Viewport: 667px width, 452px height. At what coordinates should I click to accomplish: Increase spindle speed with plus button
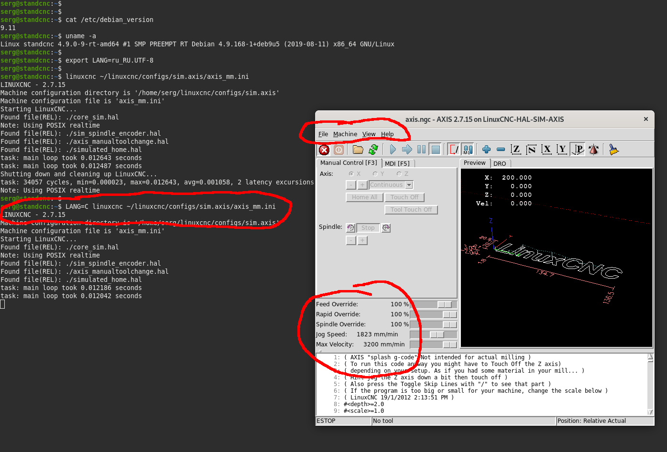(x=362, y=240)
